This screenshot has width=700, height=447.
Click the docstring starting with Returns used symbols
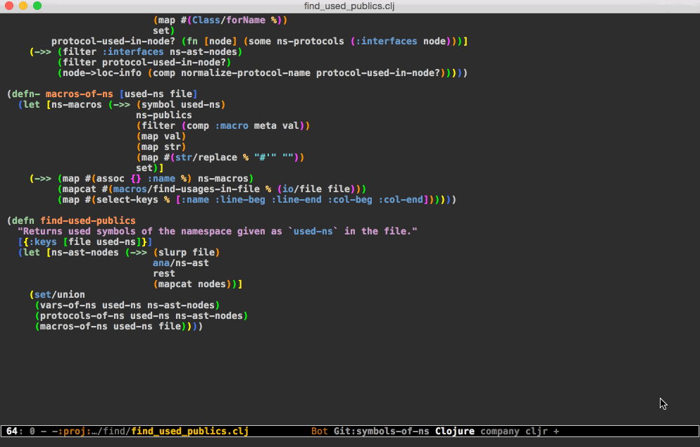tap(217, 232)
